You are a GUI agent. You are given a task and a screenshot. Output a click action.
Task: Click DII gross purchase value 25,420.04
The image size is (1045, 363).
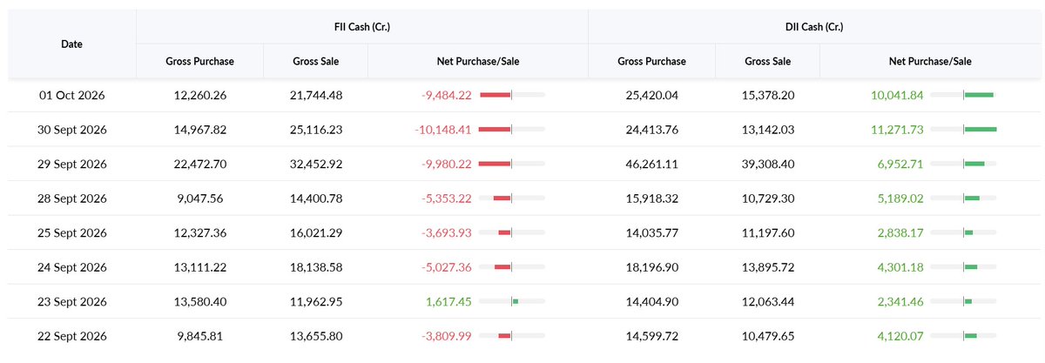[651, 96]
